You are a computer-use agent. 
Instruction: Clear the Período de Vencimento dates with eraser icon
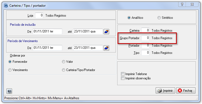click(x=106, y=48)
